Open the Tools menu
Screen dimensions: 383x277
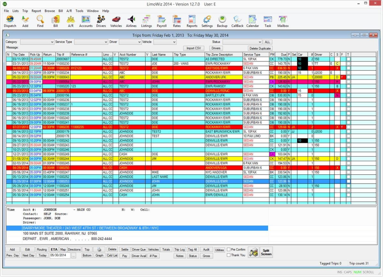click(79, 11)
